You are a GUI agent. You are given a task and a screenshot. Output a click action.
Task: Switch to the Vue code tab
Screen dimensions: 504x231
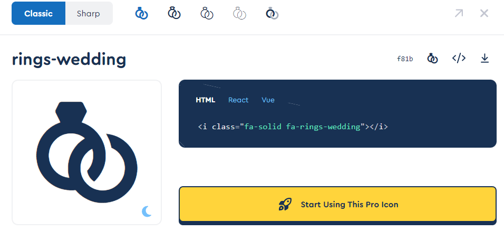tap(268, 100)
